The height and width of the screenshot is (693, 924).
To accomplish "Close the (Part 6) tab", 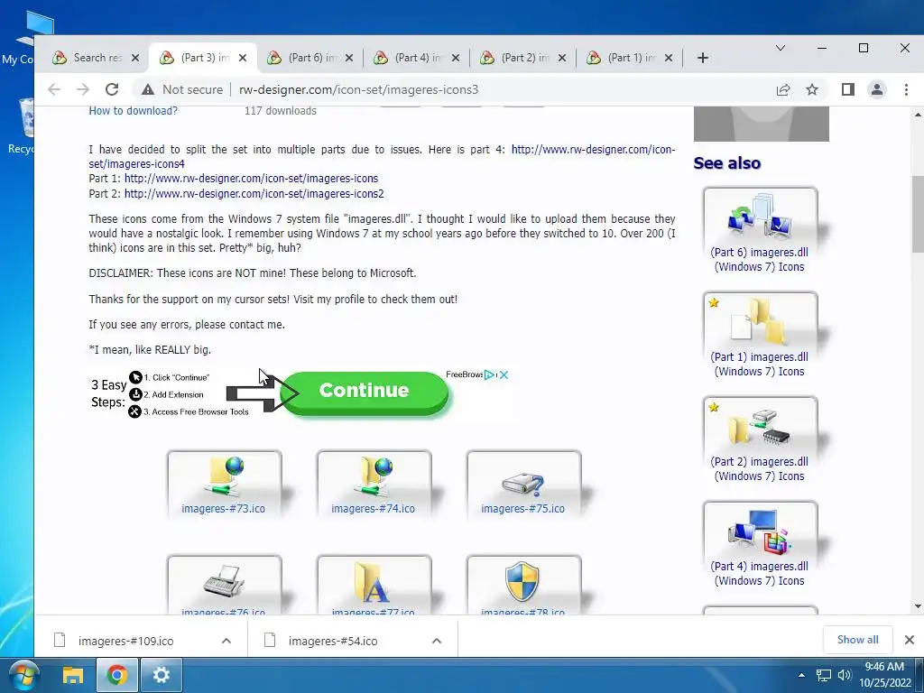I will coord(349,58).
